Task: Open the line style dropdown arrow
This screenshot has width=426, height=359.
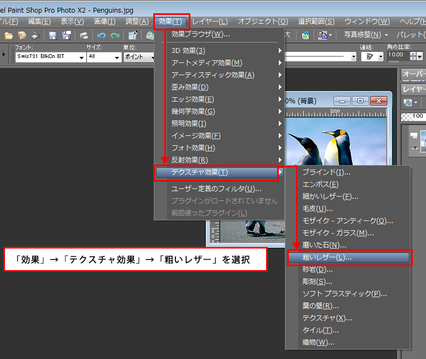Action: point(354,57)
